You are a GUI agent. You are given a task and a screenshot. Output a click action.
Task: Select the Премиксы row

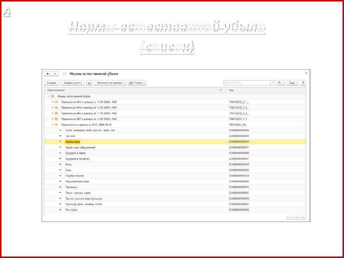point(175,187)
